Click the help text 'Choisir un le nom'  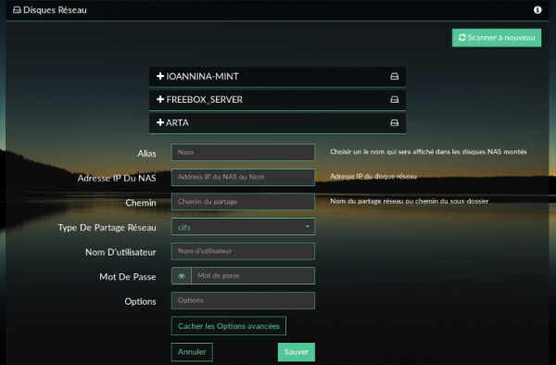pyautogui.click(x=428, y=152)
